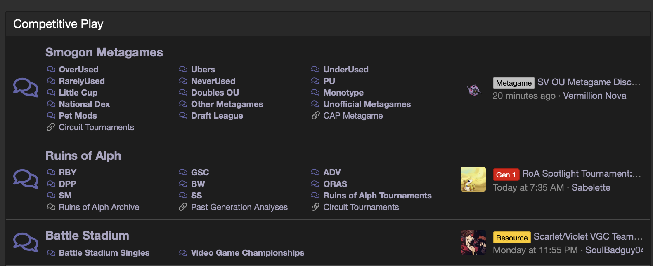This screenshot has width=653, height=266.
Task: Open Sabelette's Sandshrew avatar image
Action: coord(473,180)
